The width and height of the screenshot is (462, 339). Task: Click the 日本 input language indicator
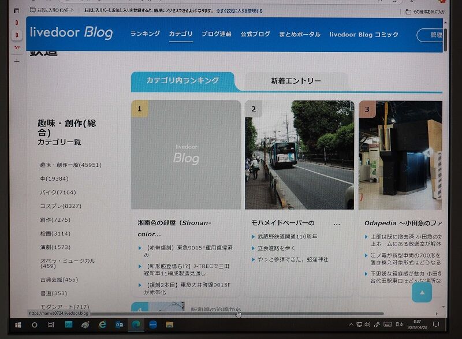(x=399, y=325)
